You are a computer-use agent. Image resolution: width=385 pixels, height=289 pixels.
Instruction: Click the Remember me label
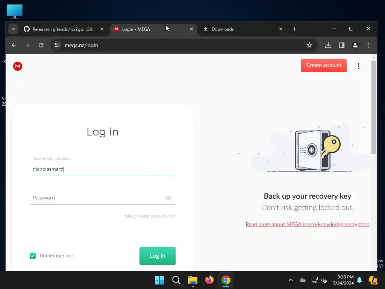click(x=56, y=256)
